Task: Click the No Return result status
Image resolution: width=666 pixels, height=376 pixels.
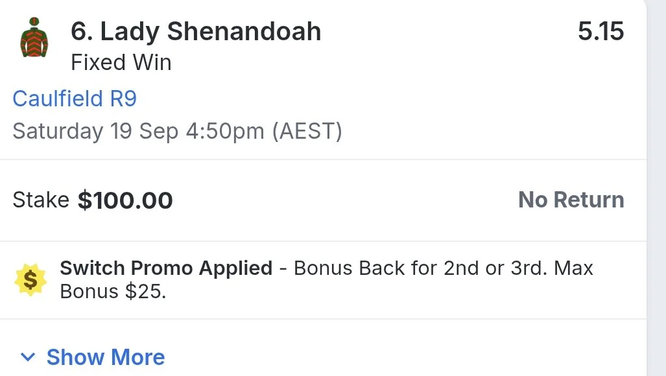Action: [x=571, y=200]
